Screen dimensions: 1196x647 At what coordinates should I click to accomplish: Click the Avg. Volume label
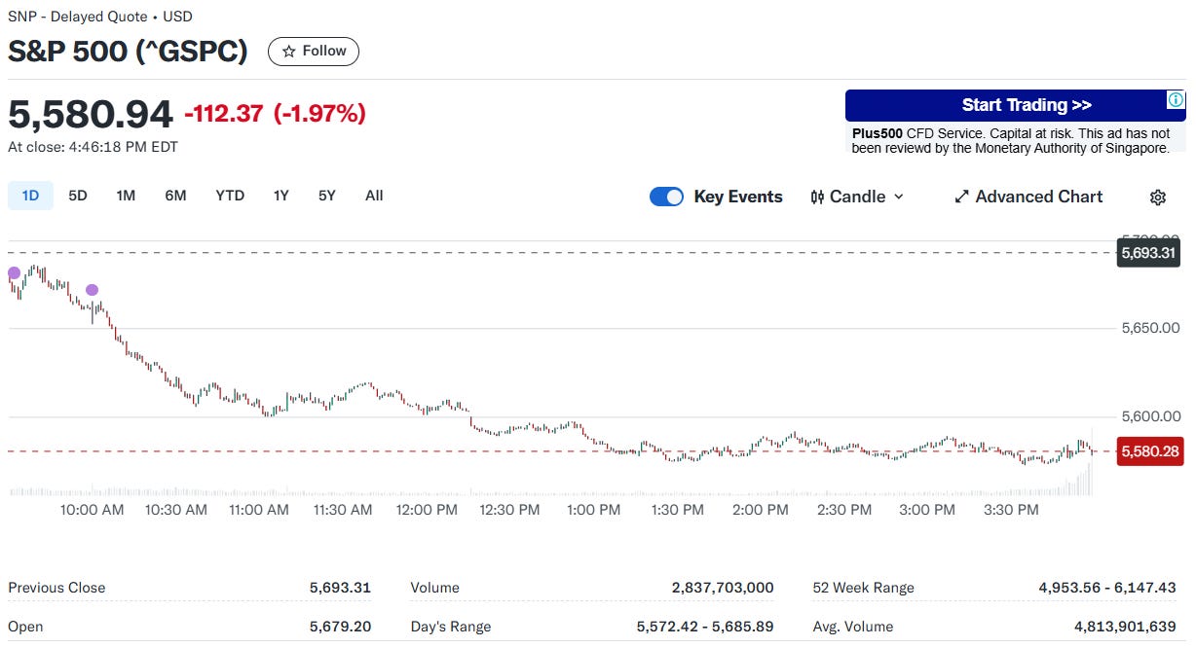pyautogui.click(x=852, y=627)
